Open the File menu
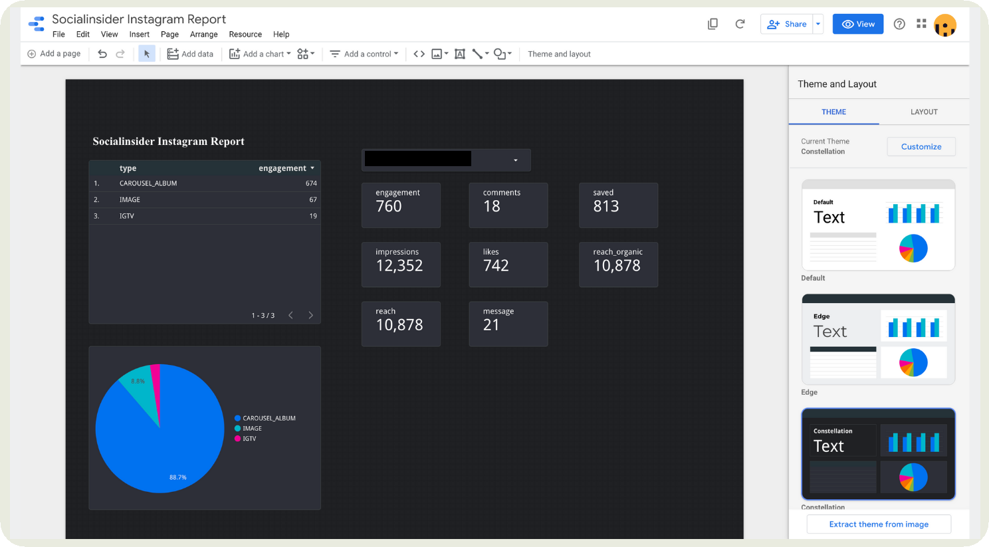The height and width of the screenshot is (547, 989). pyautogui.click(x=58, y=35)
